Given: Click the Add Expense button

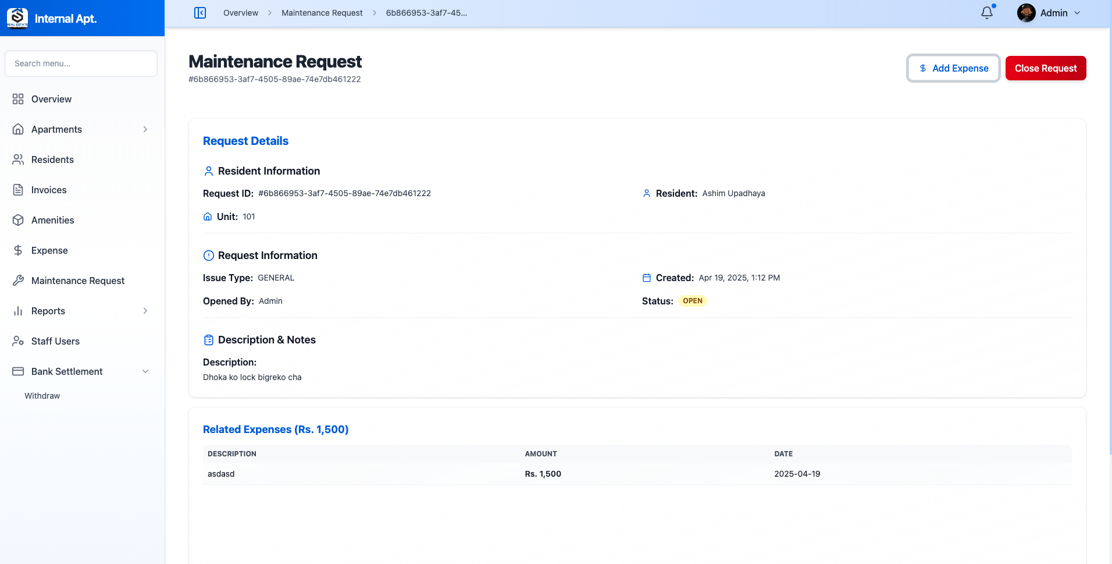Looking at the screenshot, I should pyautogui.click(x=953, y=68).
